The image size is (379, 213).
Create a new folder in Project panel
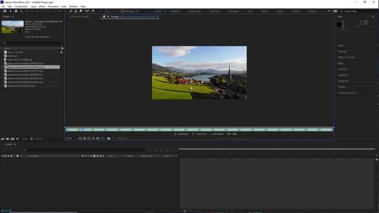point(8,139)
